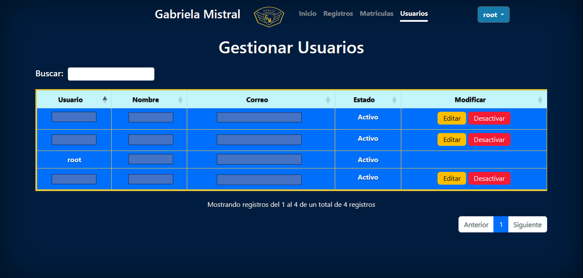Open the Registros navigation link
The image size is (583, 278).
click(338, 14)
